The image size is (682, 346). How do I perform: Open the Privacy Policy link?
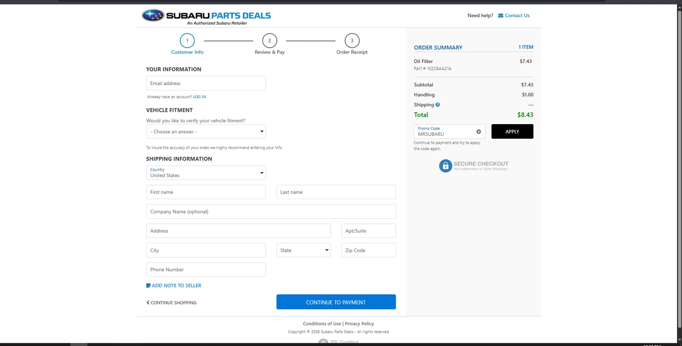(359, 324)
